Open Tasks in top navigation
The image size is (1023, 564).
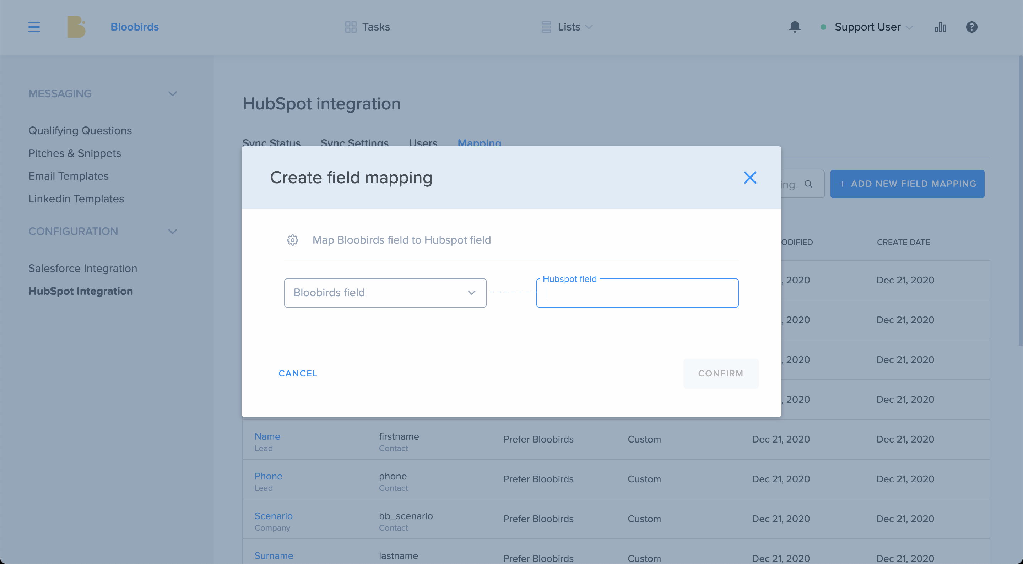pos(376,27)
